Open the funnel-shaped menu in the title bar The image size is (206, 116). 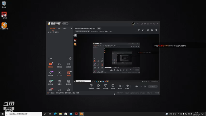click(x=145, y=24)
